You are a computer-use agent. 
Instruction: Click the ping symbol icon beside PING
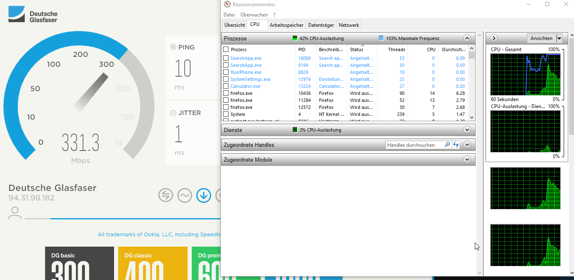(x=173, y=47)
